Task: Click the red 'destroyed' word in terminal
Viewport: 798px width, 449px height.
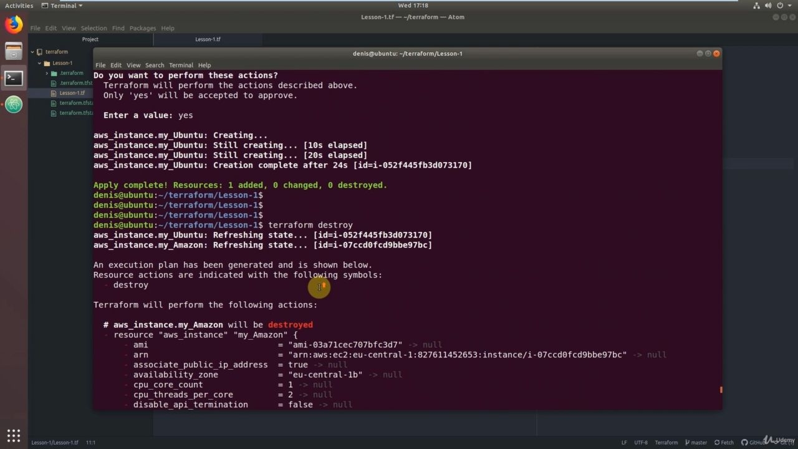Action: pos(291,325)
